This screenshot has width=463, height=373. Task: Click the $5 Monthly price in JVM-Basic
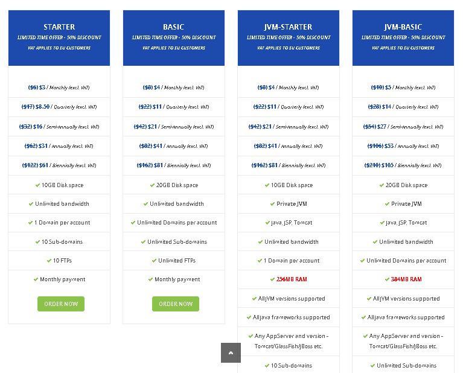pyautogui.click(x=388, y=88)
